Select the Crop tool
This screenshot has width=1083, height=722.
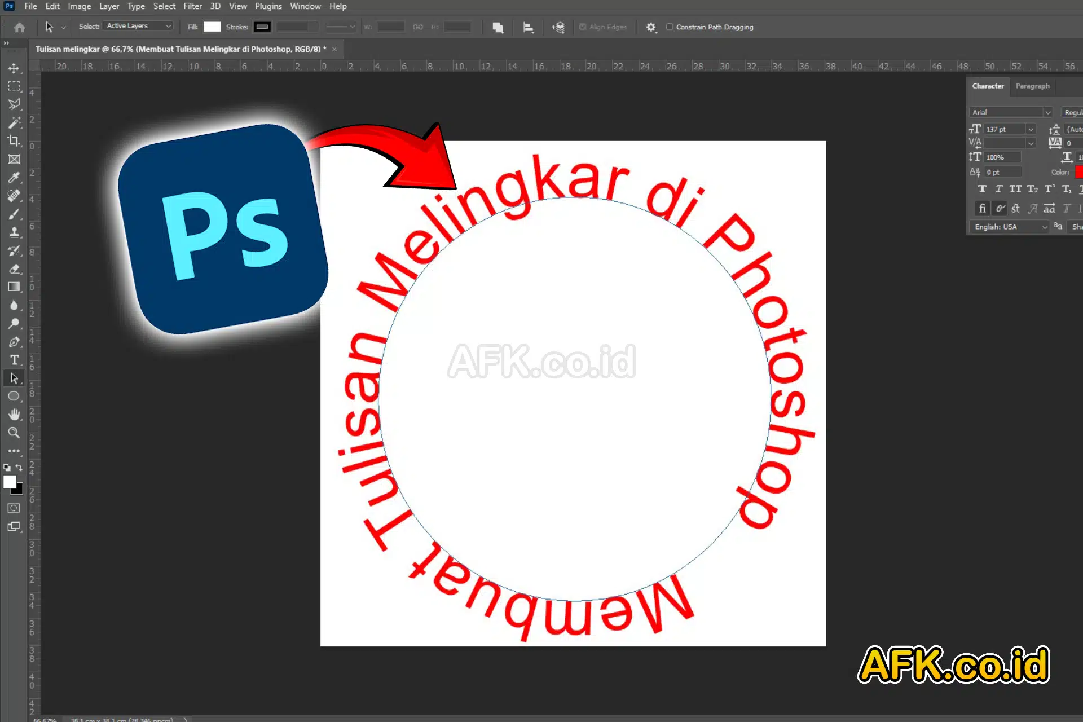click(x=14, y=141)
